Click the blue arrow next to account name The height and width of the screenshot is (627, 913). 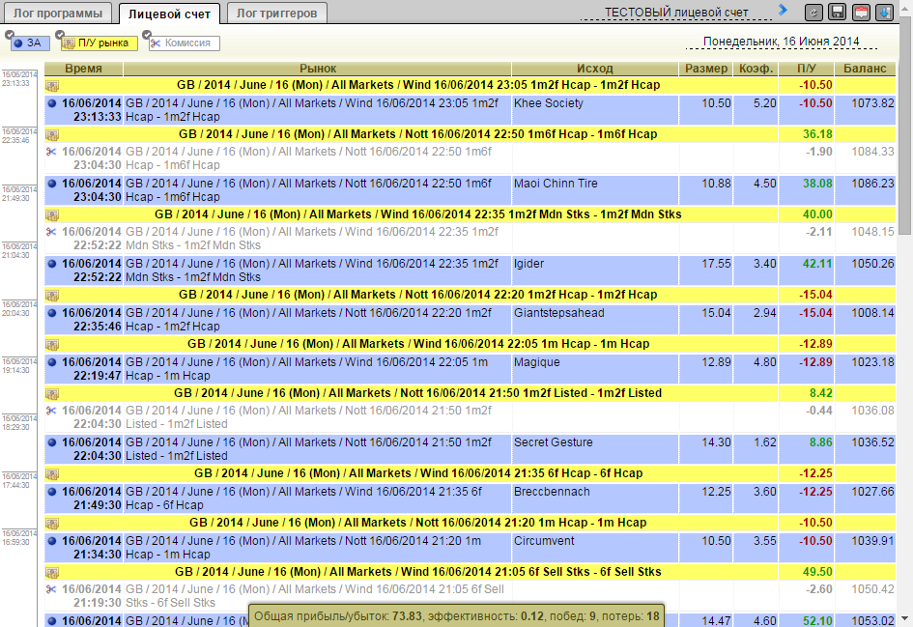[783, 10]
